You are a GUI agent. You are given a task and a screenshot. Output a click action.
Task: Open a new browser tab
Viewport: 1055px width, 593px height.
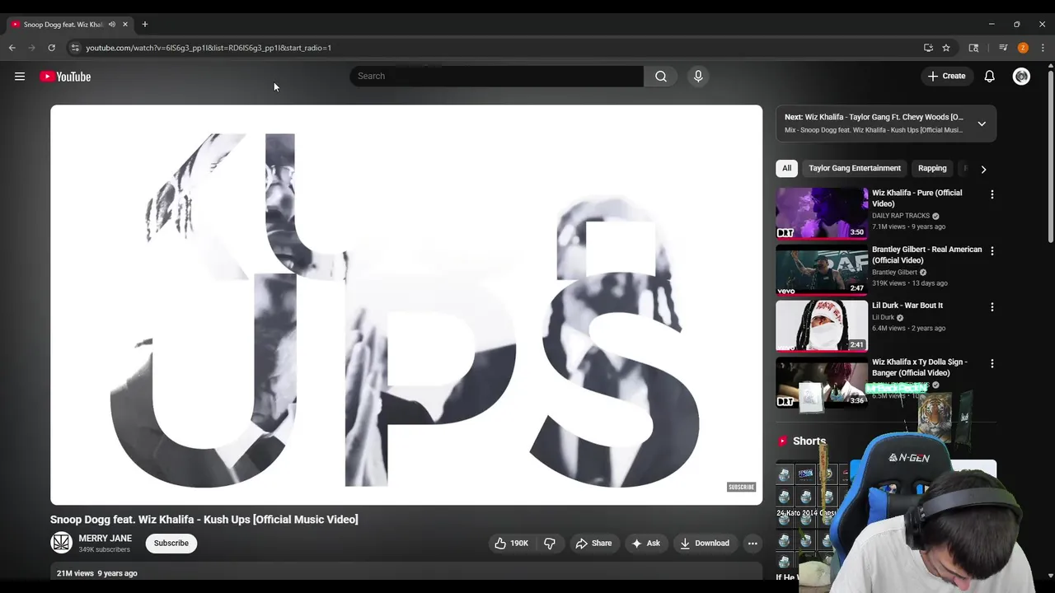click(145, 24)
